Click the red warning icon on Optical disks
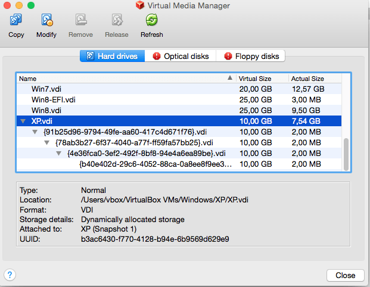Viewport: 370px width, 287px height. 157,56
